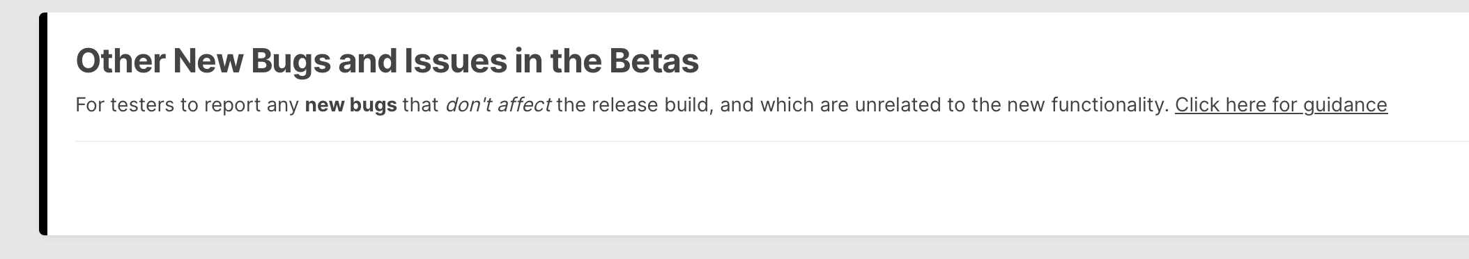Click the "Other New Bugs and Issues" heading
This screenshot has height=259, width=1469.
coord(387,61)
